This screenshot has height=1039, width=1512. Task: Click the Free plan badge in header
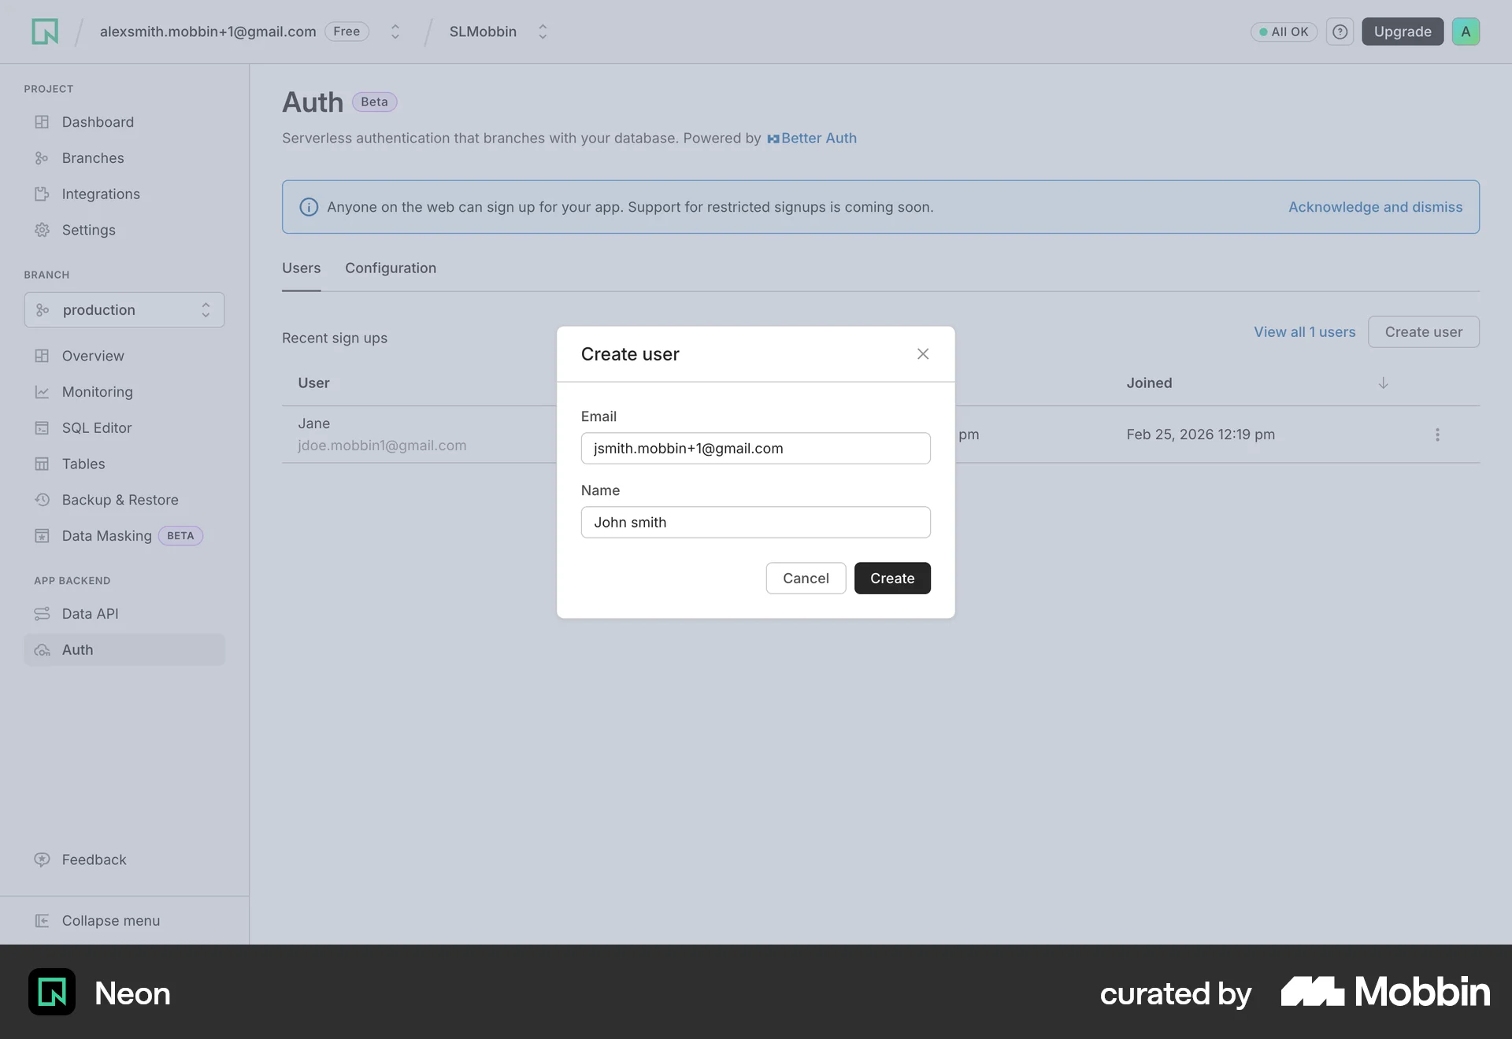[x=346, y=31]
